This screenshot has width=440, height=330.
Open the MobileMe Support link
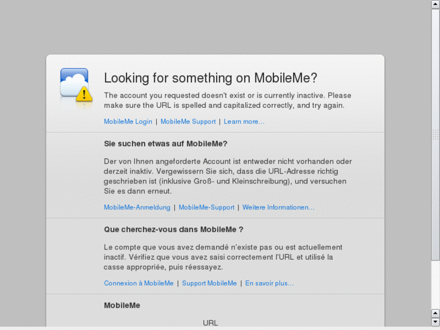click(x=188, y=122)
